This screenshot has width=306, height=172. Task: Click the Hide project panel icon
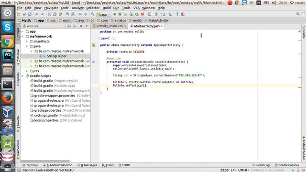click(87, 26)
